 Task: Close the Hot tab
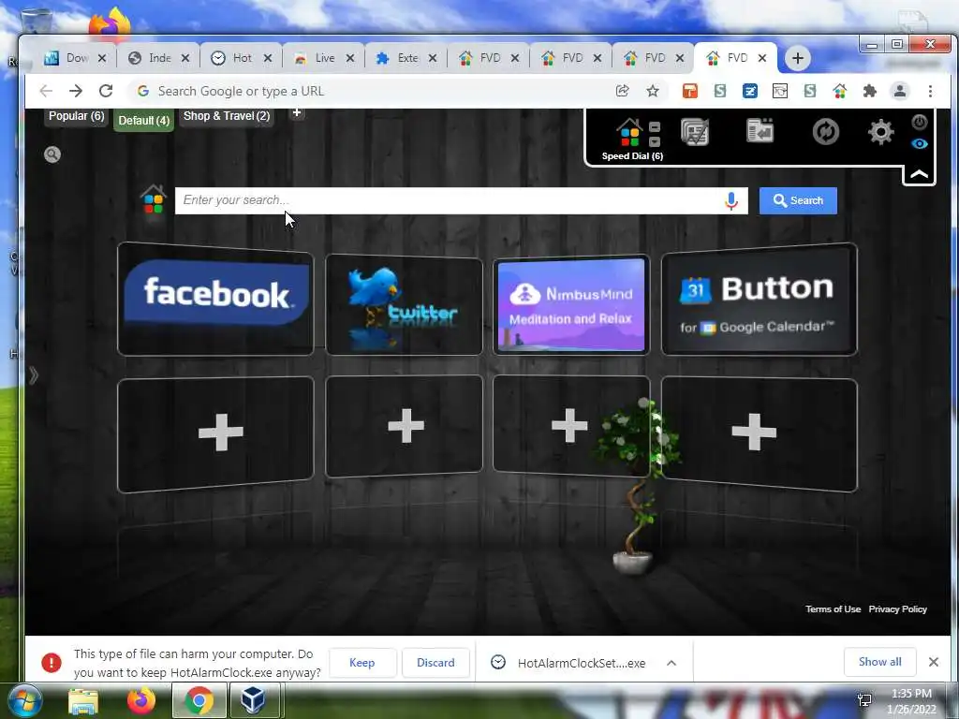(267, 58)
